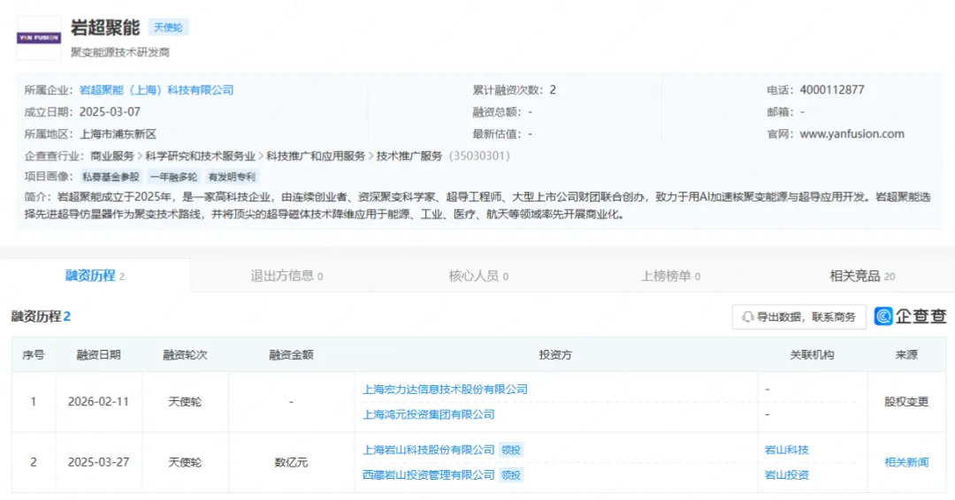Click the headset icon in export button
955x500 pixels.
point(747,317)
